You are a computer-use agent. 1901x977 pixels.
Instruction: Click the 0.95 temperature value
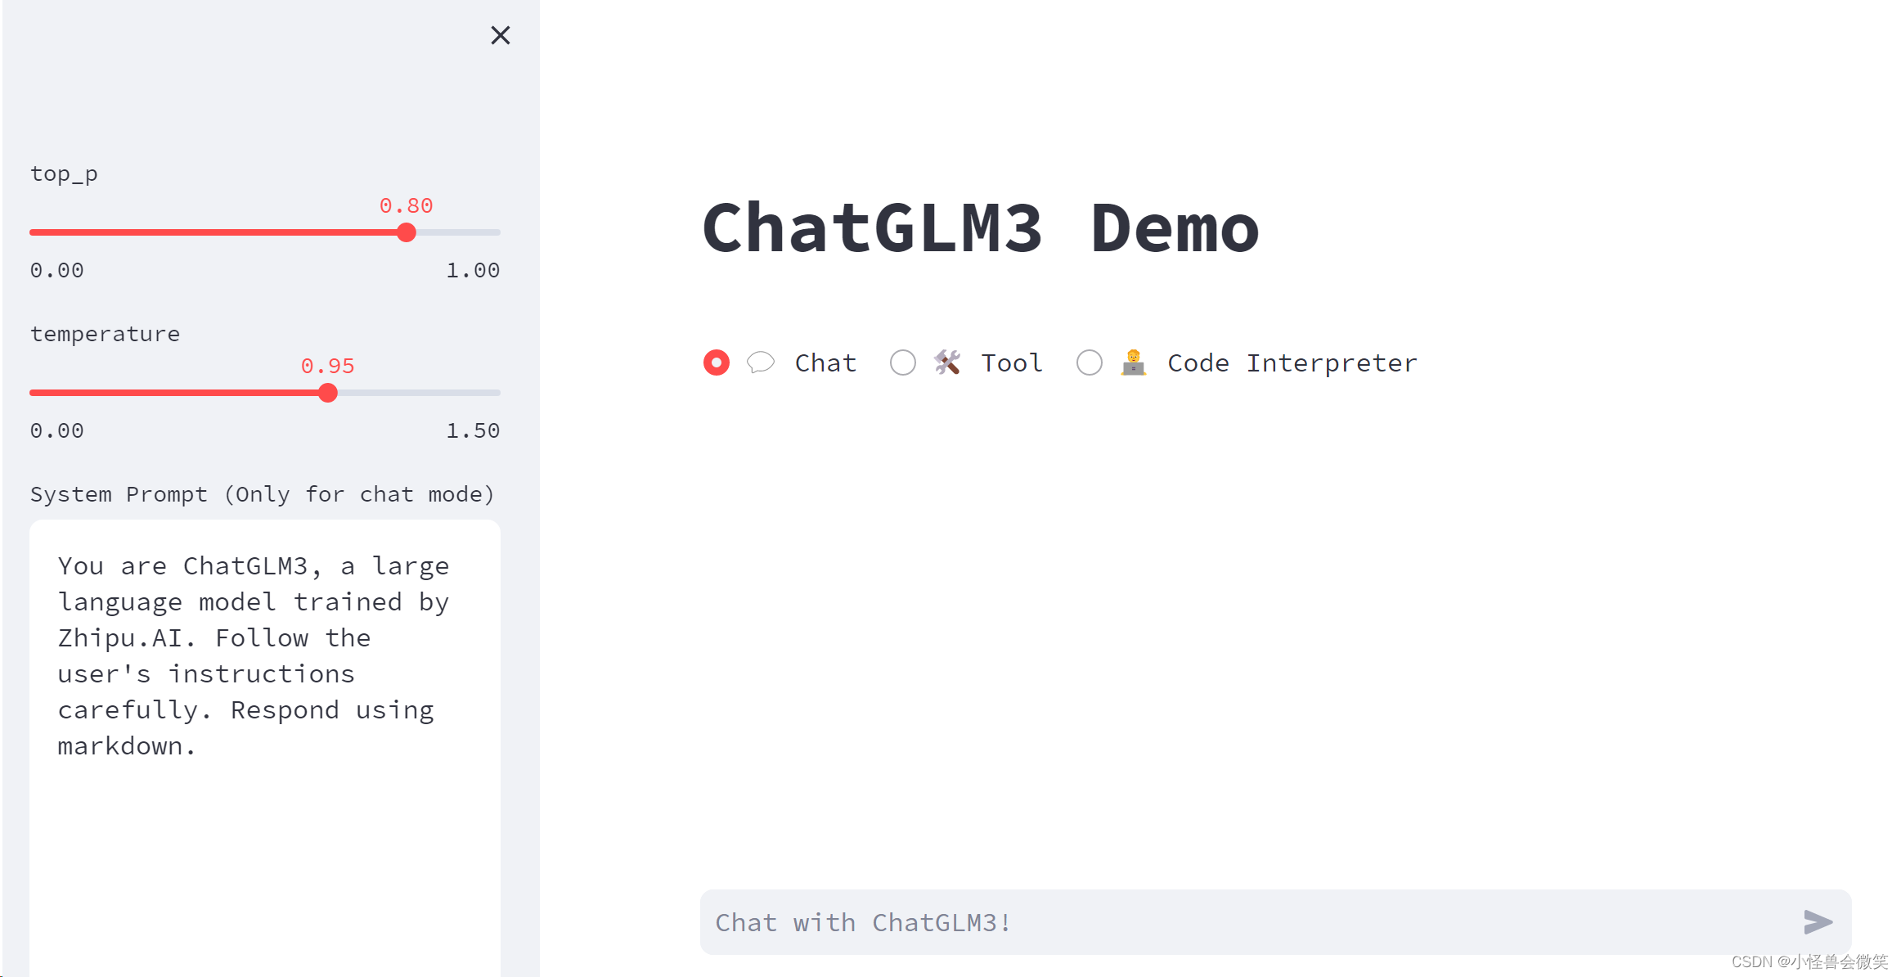(x=328, y=366)
